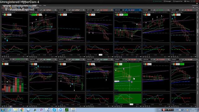Open the EUR/GBP chart cell menu

click(169, 10)
